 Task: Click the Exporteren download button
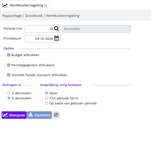coord(39,115)
